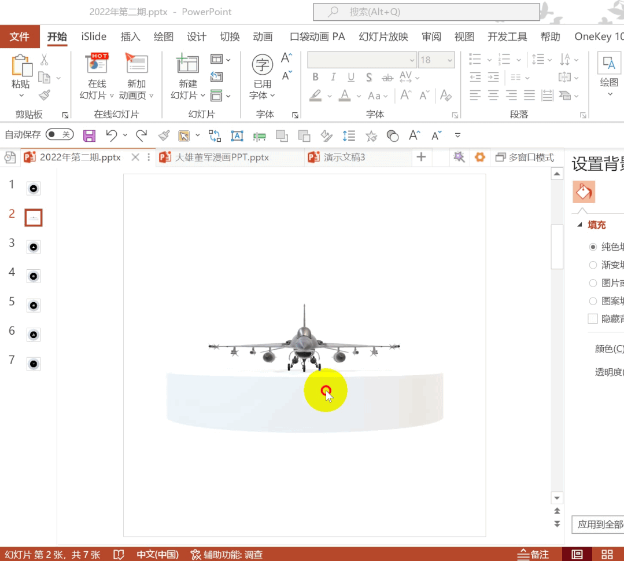Image resolution: width=624 pixels, height=561 pixels.
Task: Click the Chinese (中国) language indicator in status bar
Action: tap(158, 554)
